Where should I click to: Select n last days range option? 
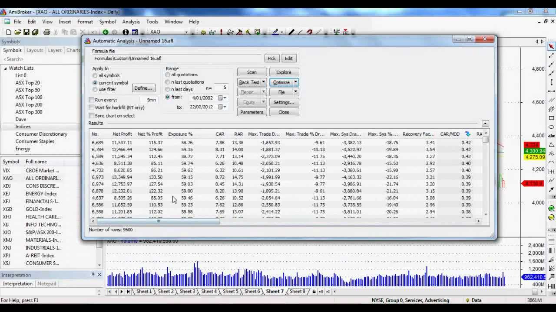[168, 89]
